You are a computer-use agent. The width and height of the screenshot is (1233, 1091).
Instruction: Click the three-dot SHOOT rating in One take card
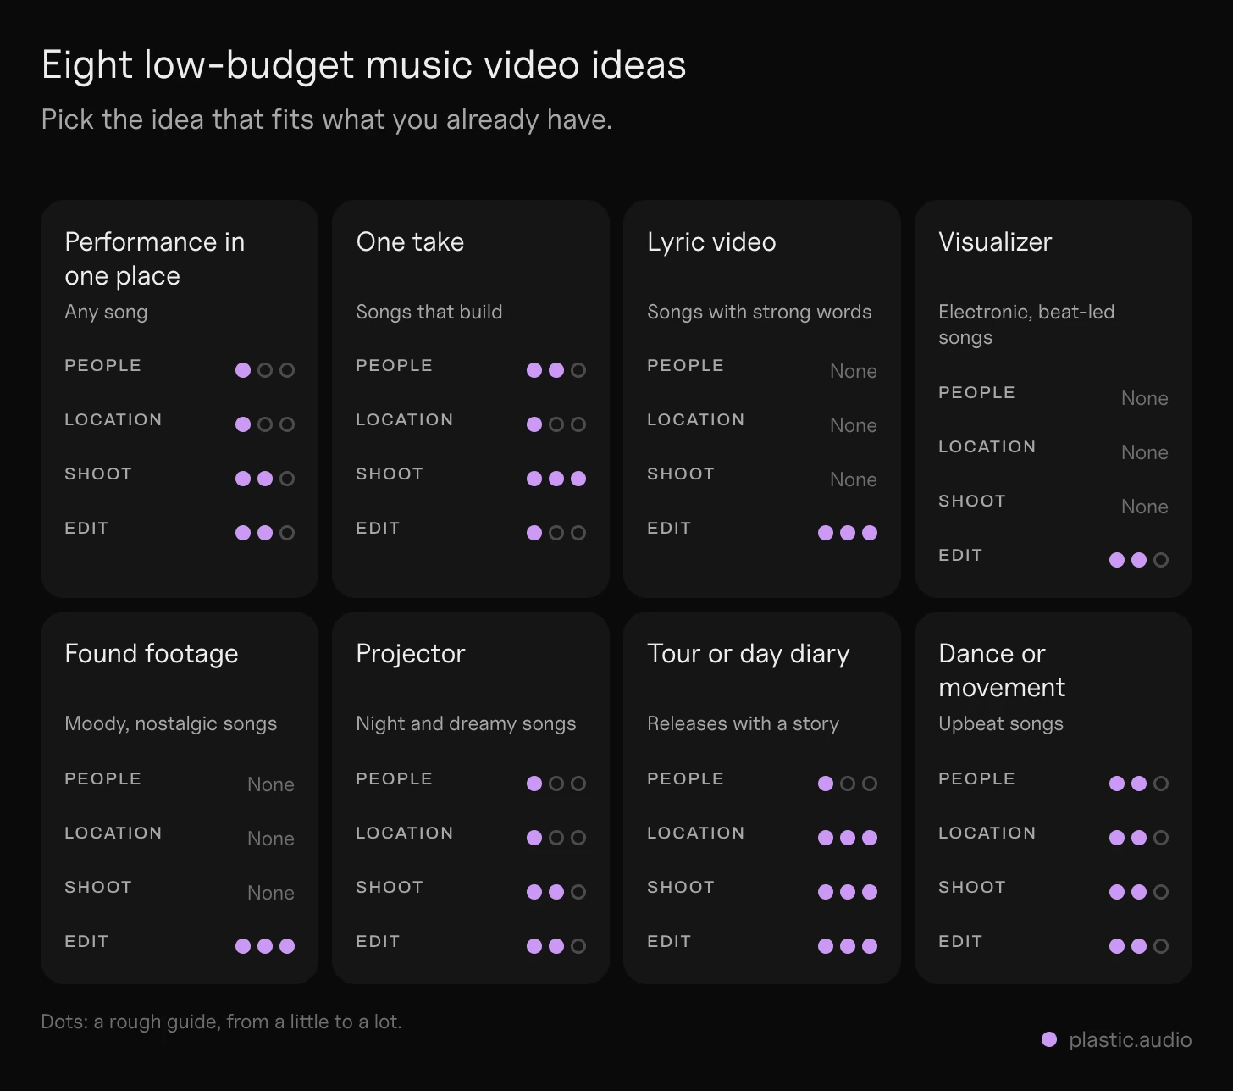click(556, 479)
